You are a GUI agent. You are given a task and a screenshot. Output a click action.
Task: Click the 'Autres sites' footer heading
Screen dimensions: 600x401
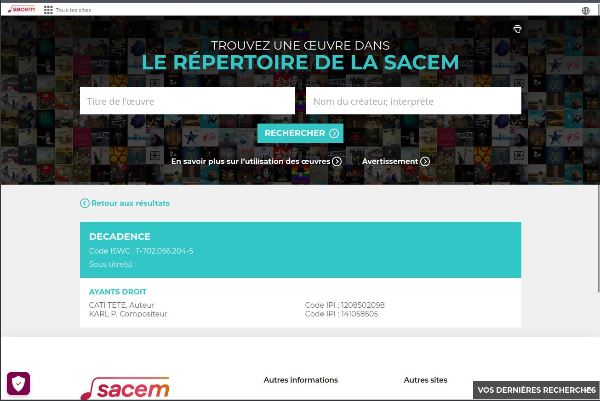coord(426,380)
